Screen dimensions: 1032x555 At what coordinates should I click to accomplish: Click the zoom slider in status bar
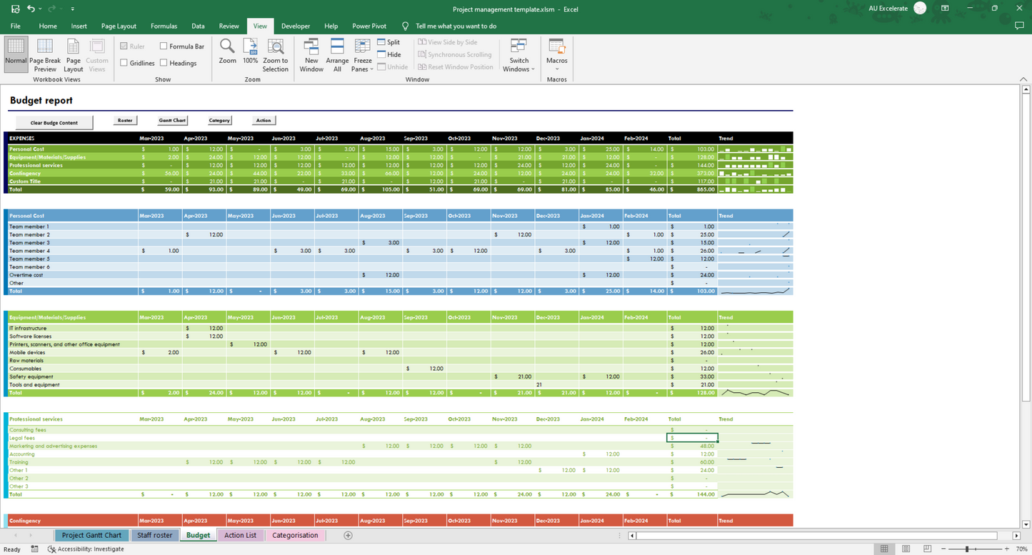click(967, 549)
